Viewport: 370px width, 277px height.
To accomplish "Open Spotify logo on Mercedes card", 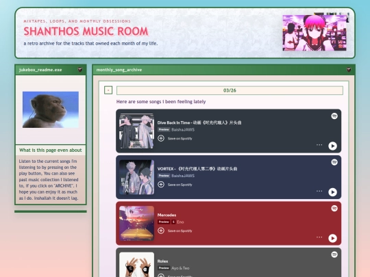I will tap(334, 208).
